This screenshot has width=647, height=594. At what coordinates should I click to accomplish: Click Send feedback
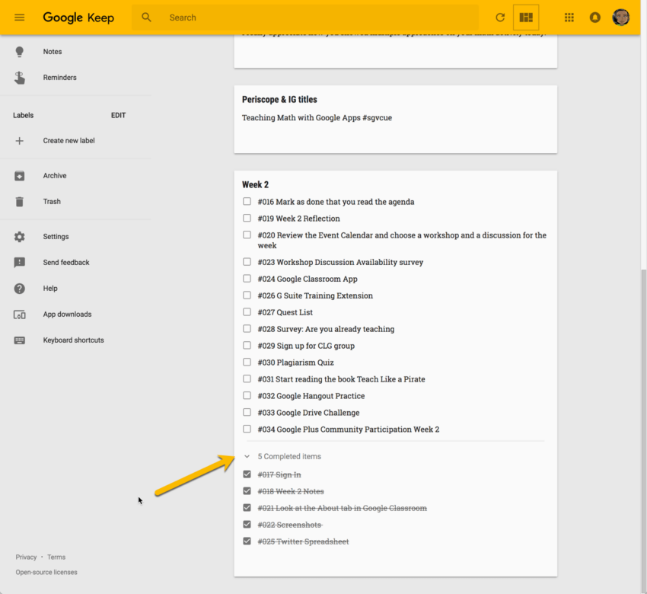66,263
